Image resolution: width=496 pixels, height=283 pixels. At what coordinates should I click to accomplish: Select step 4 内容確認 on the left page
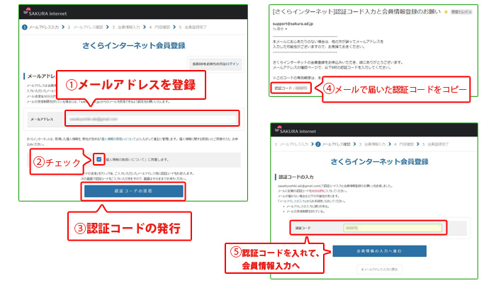click(159, 27)
